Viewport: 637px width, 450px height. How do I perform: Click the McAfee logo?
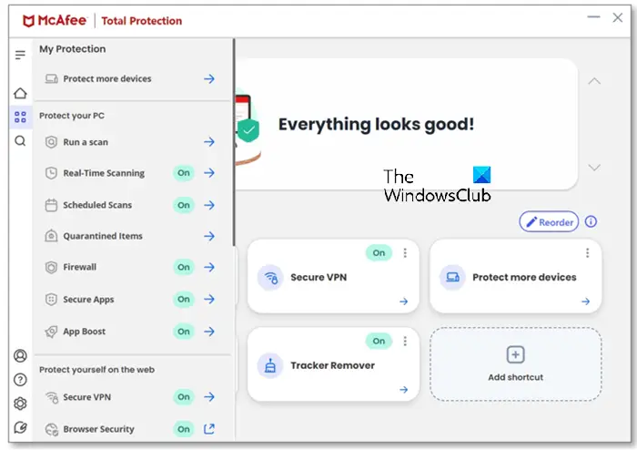click(55, 20)
